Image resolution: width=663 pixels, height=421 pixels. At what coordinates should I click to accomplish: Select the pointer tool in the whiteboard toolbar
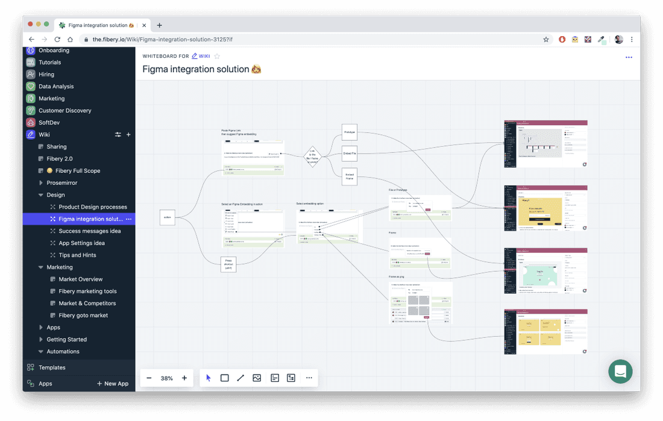click(x=208, y=378)
